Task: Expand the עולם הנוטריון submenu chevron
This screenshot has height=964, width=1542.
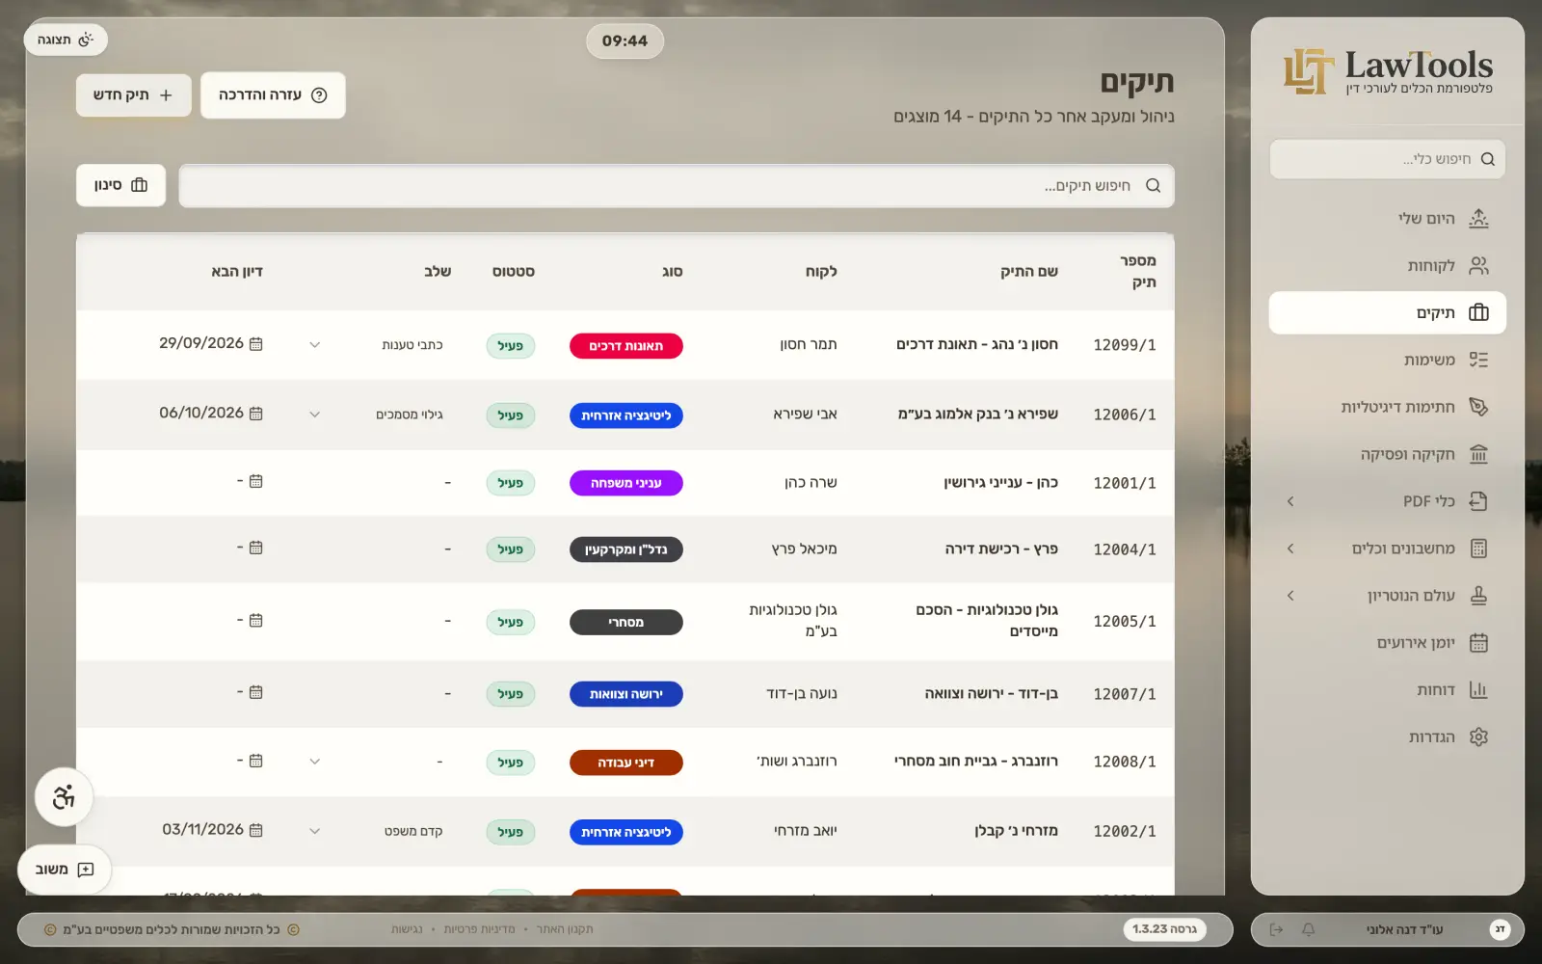Action: 1290,596
